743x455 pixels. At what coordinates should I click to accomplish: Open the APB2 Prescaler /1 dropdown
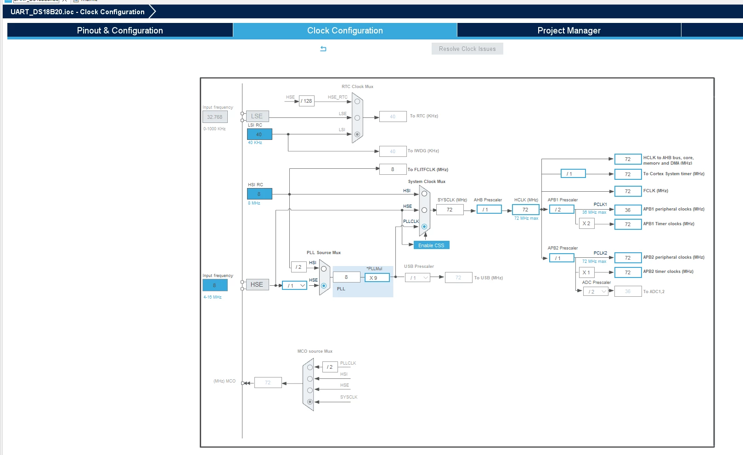(562, 258)
